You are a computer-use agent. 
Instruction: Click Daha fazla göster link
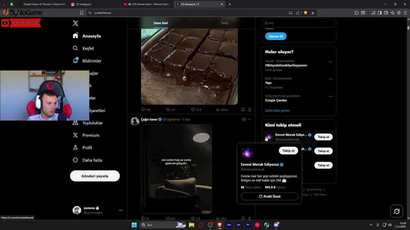pos(277,111)
